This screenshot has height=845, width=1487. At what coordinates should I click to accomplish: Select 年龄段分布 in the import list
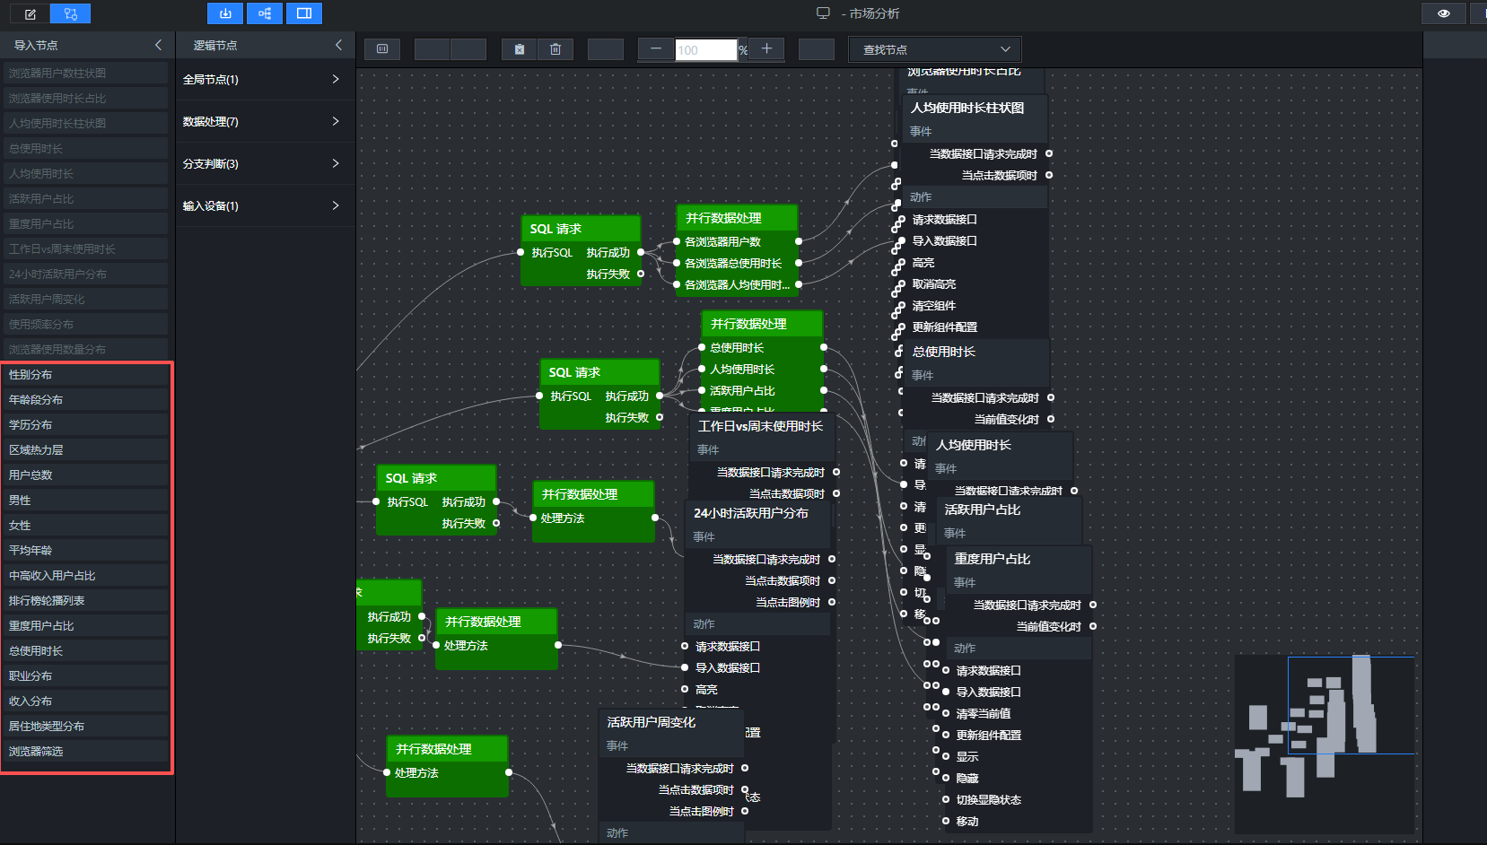(x=86, y=400)
